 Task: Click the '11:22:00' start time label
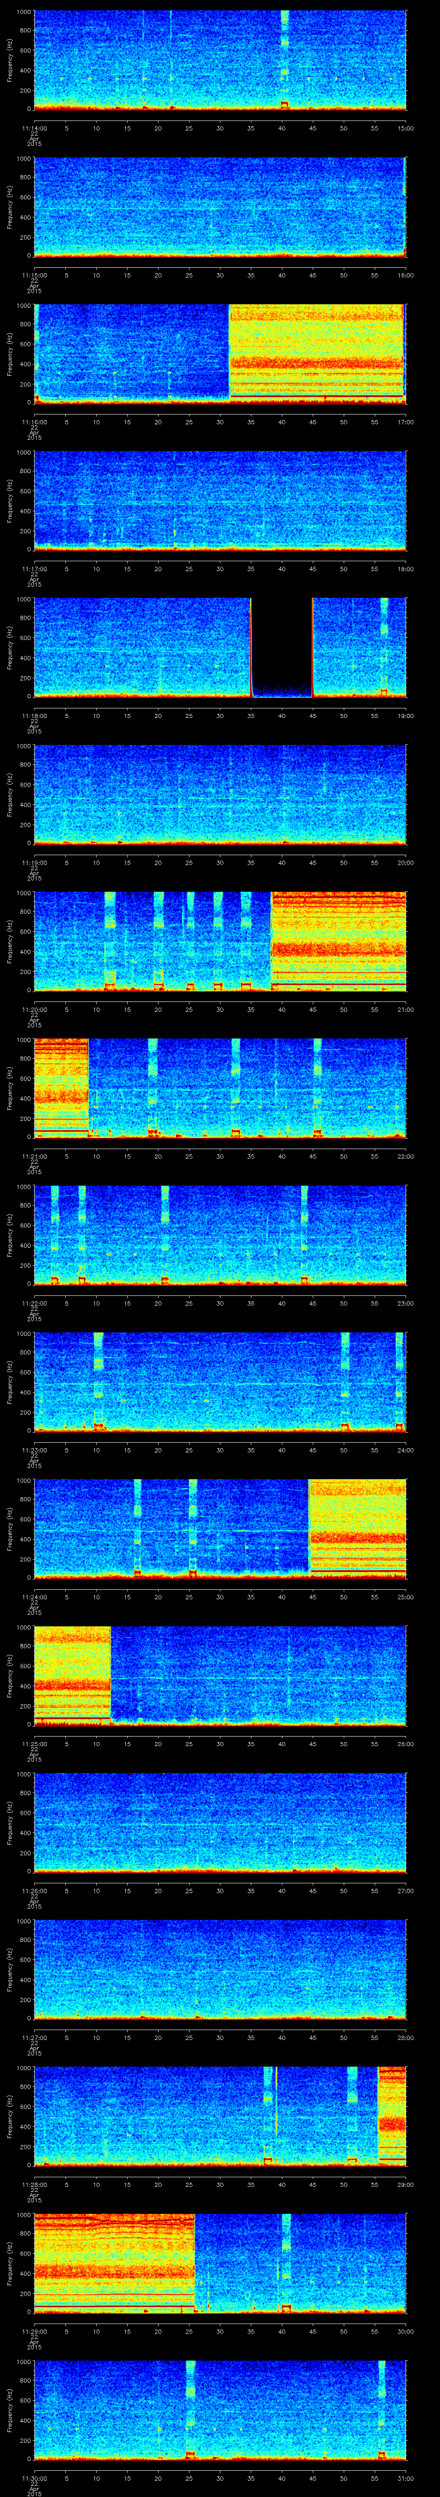34,1303
